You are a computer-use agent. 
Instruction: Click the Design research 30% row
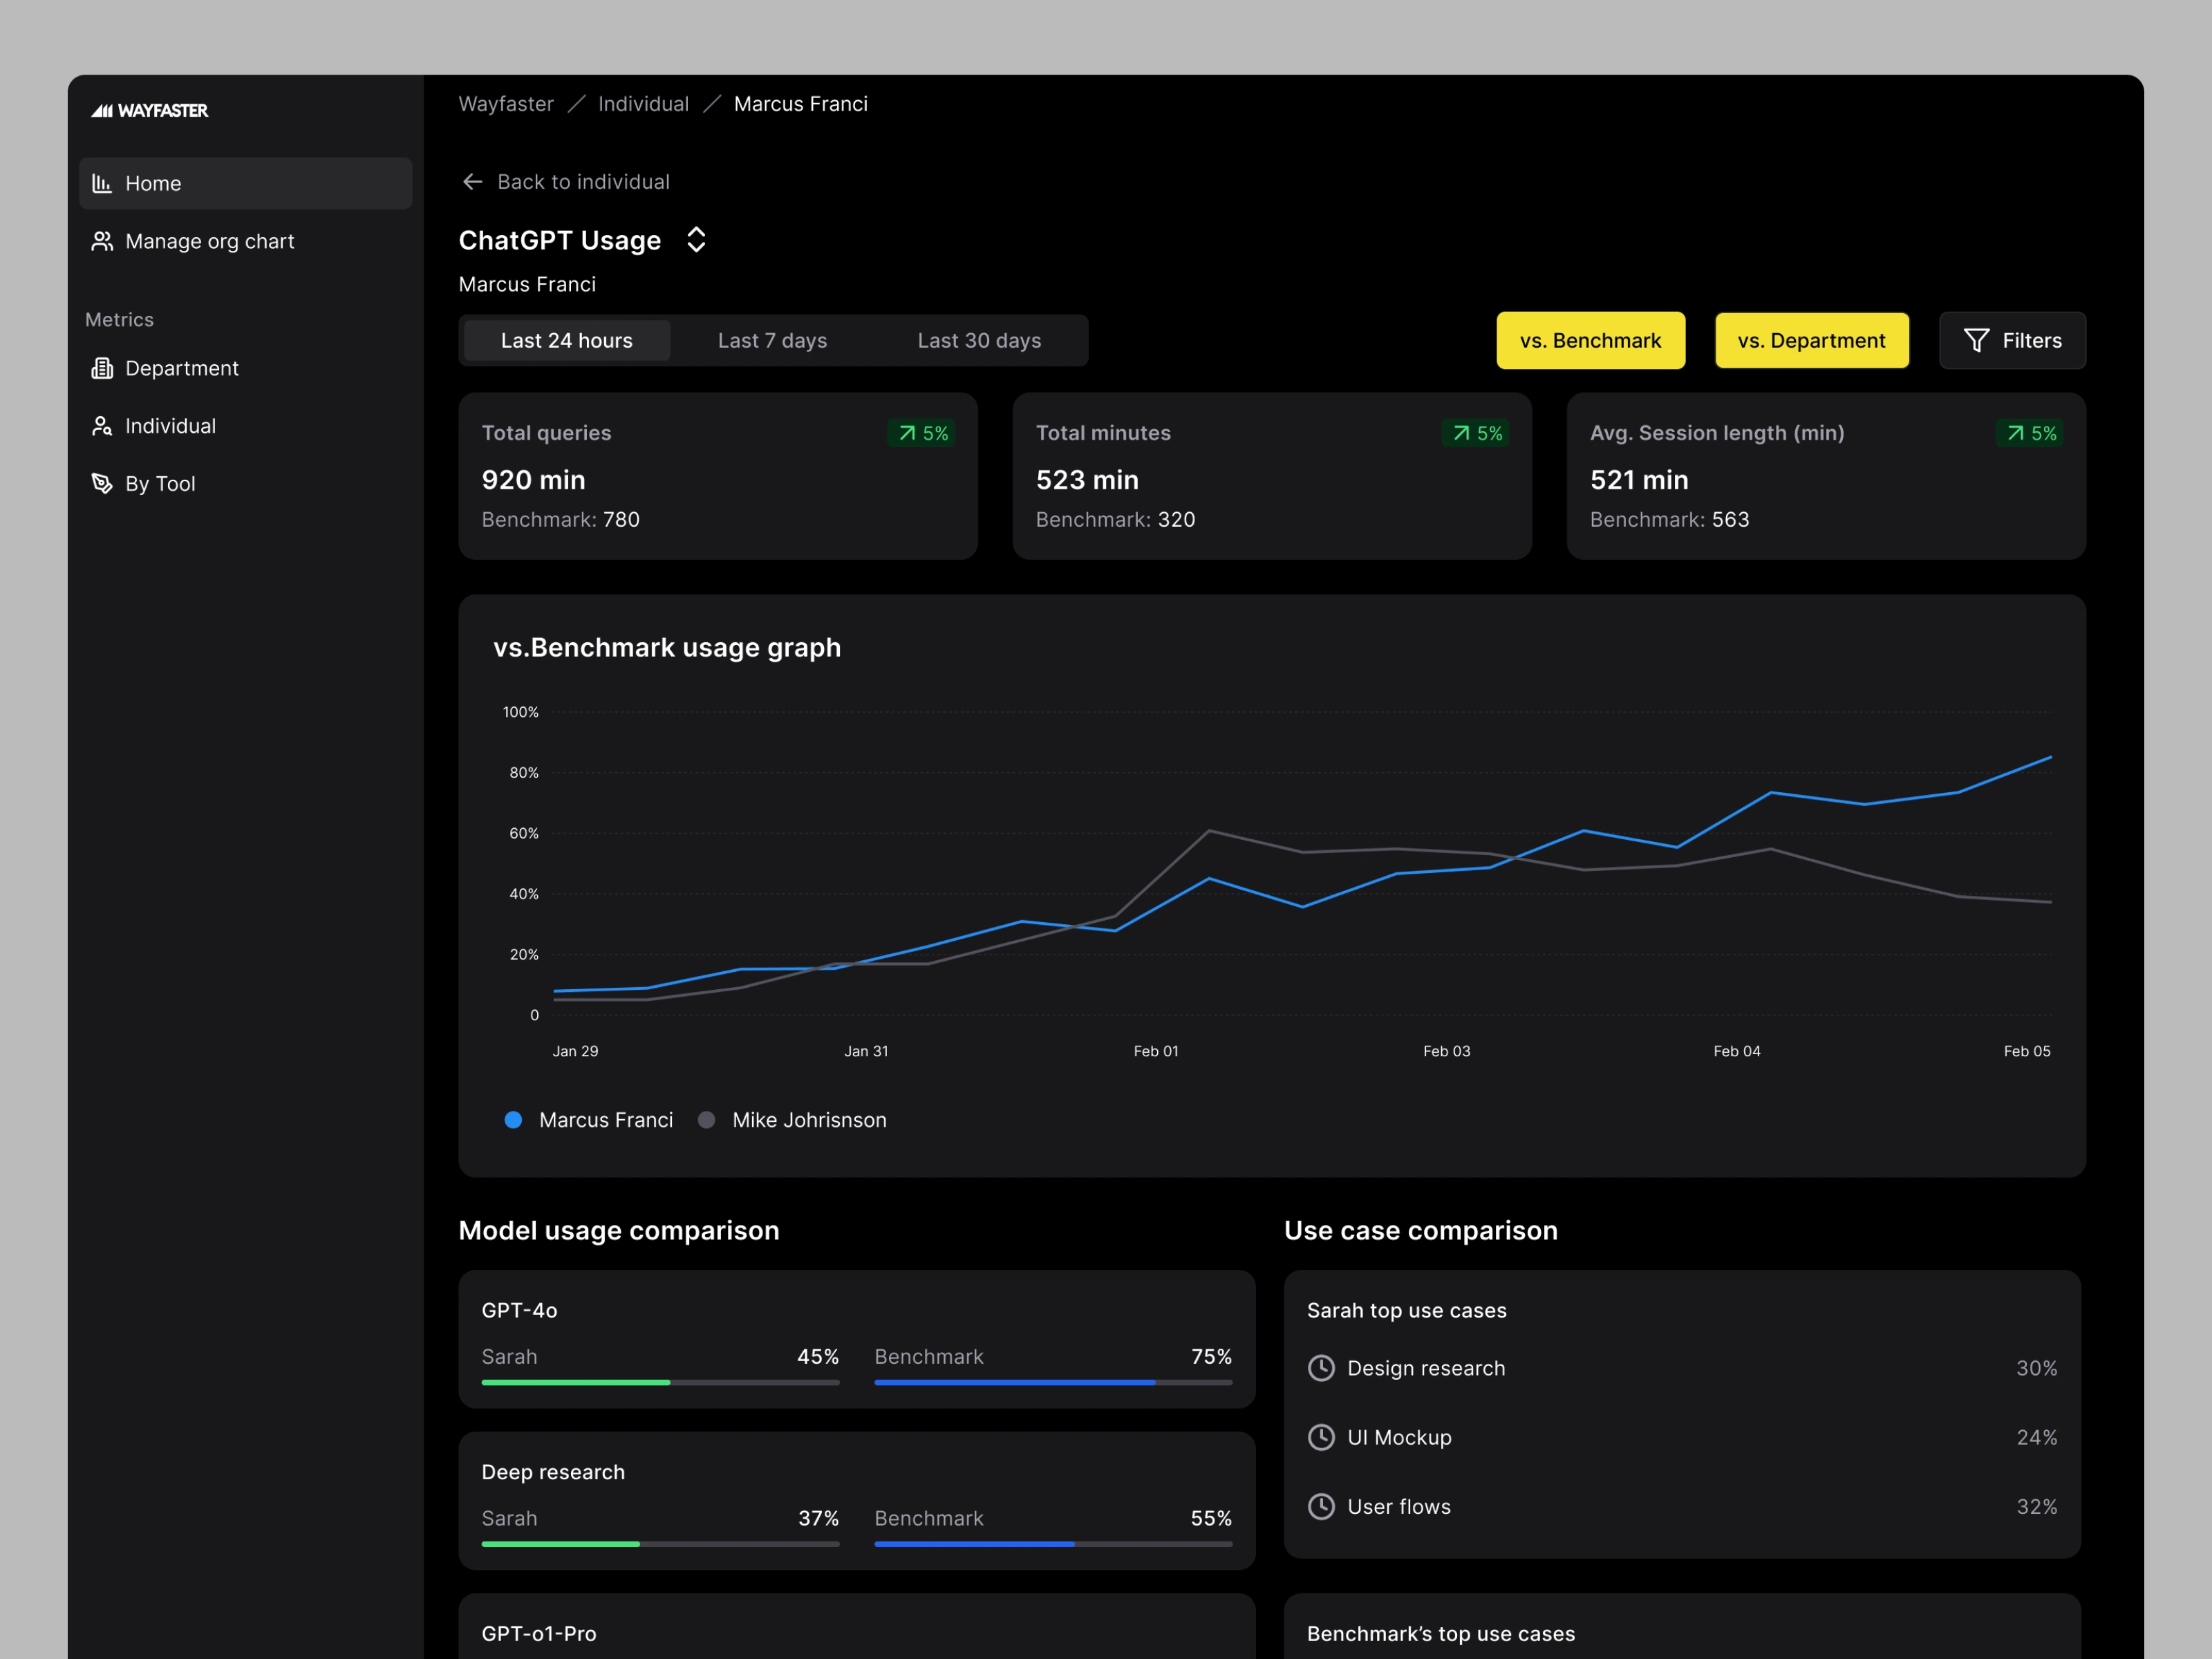[1682, 1368]
